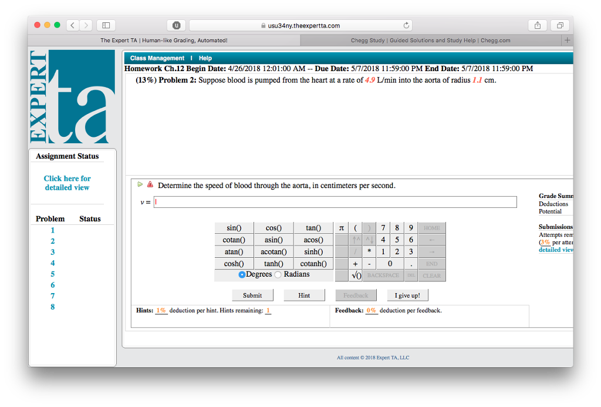Click the Submit button
The height and width of the screenshot is (407, 601).
coord(252,295)
